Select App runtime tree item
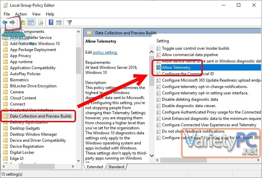 click(21, 62)
